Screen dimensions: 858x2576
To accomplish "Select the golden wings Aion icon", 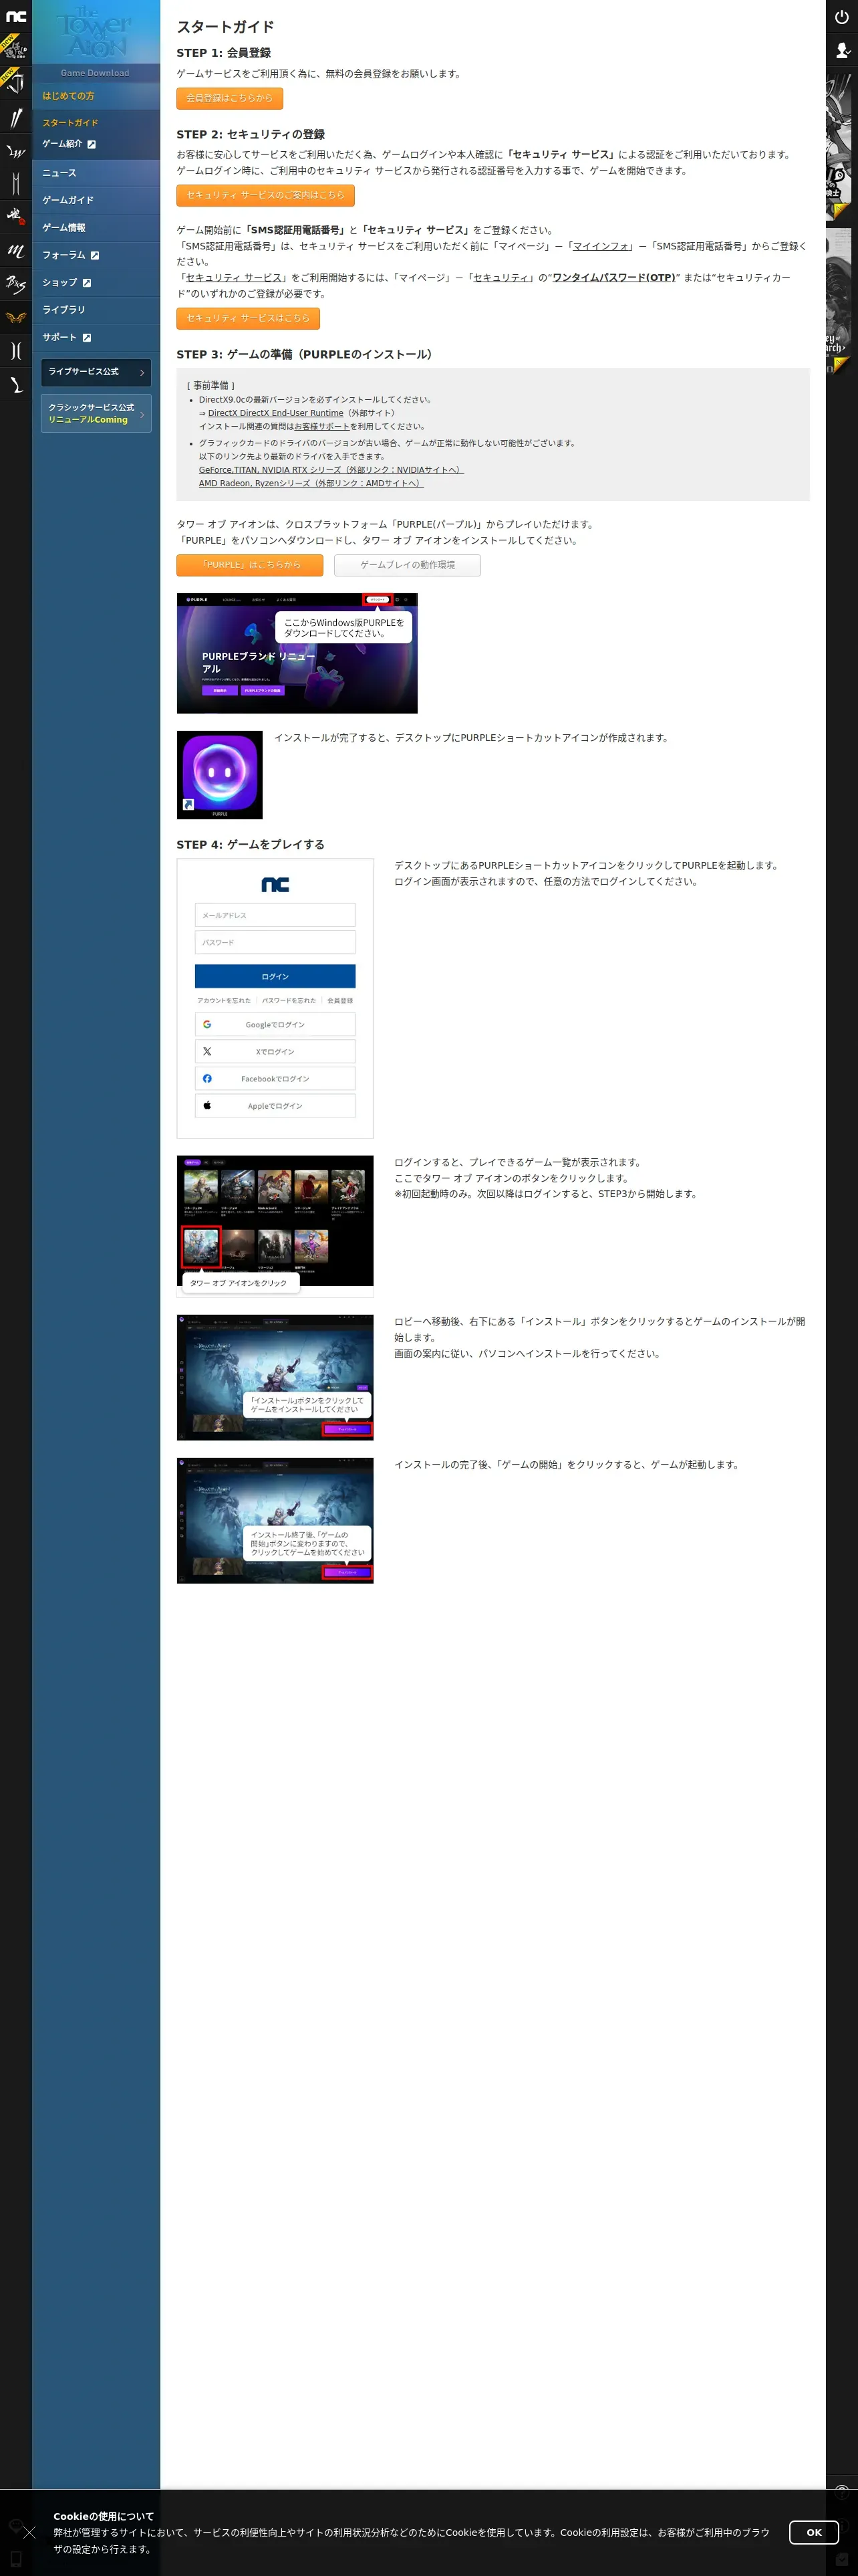I will (16, 318).
